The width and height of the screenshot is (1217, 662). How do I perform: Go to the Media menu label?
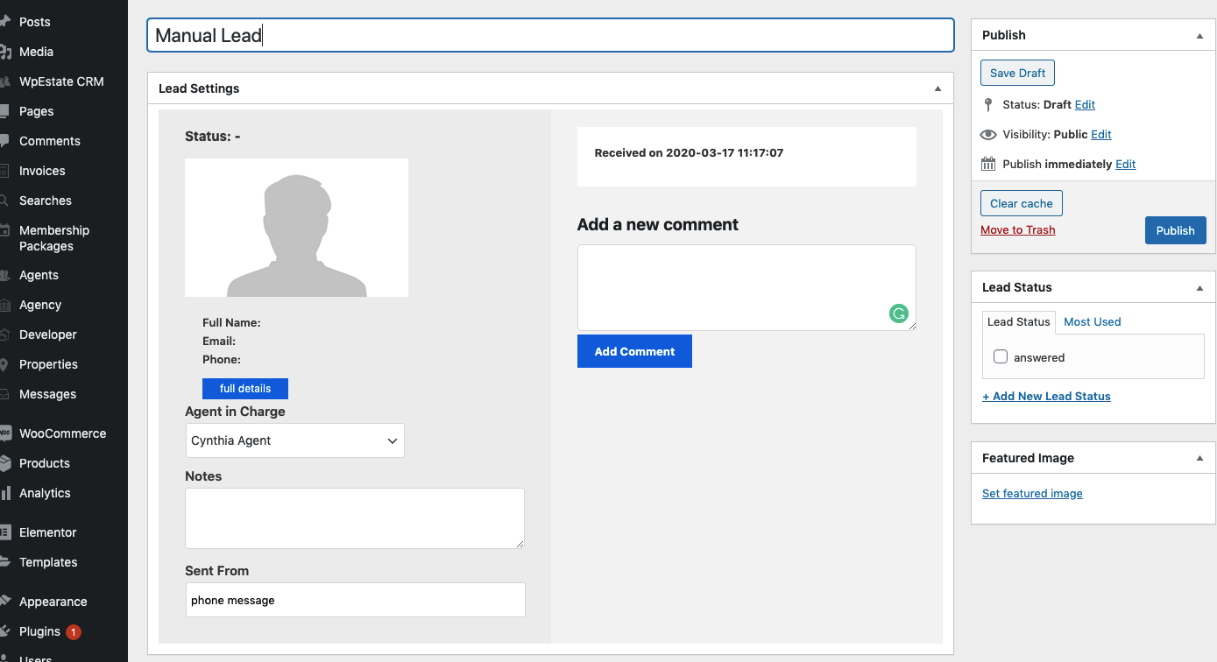[37, 52]
